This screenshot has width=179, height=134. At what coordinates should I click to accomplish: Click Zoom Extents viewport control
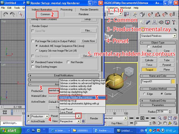click(x=170, y=118)
